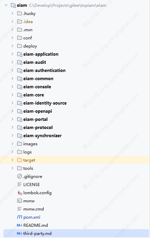Image resolution: width=150 pixels, height=238 pixels.
Task: Collapse the eiam root project node
Action: pyautogui.click(x=6, y=5)
